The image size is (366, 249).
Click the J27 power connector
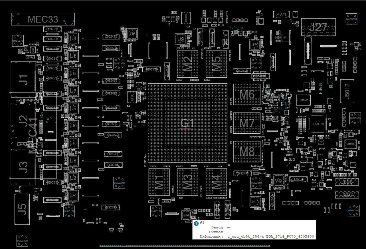point(318,27)
